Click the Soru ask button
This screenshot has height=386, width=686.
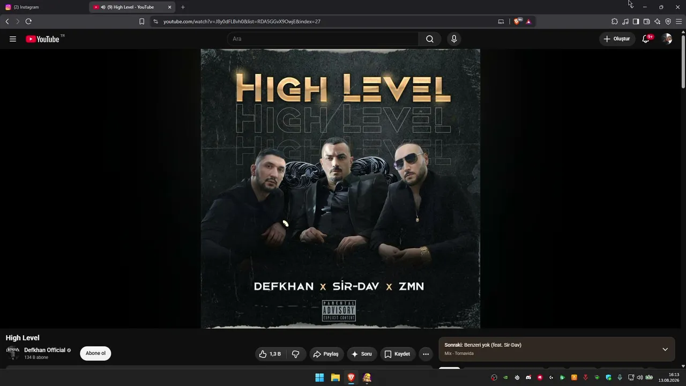[362, 354]
